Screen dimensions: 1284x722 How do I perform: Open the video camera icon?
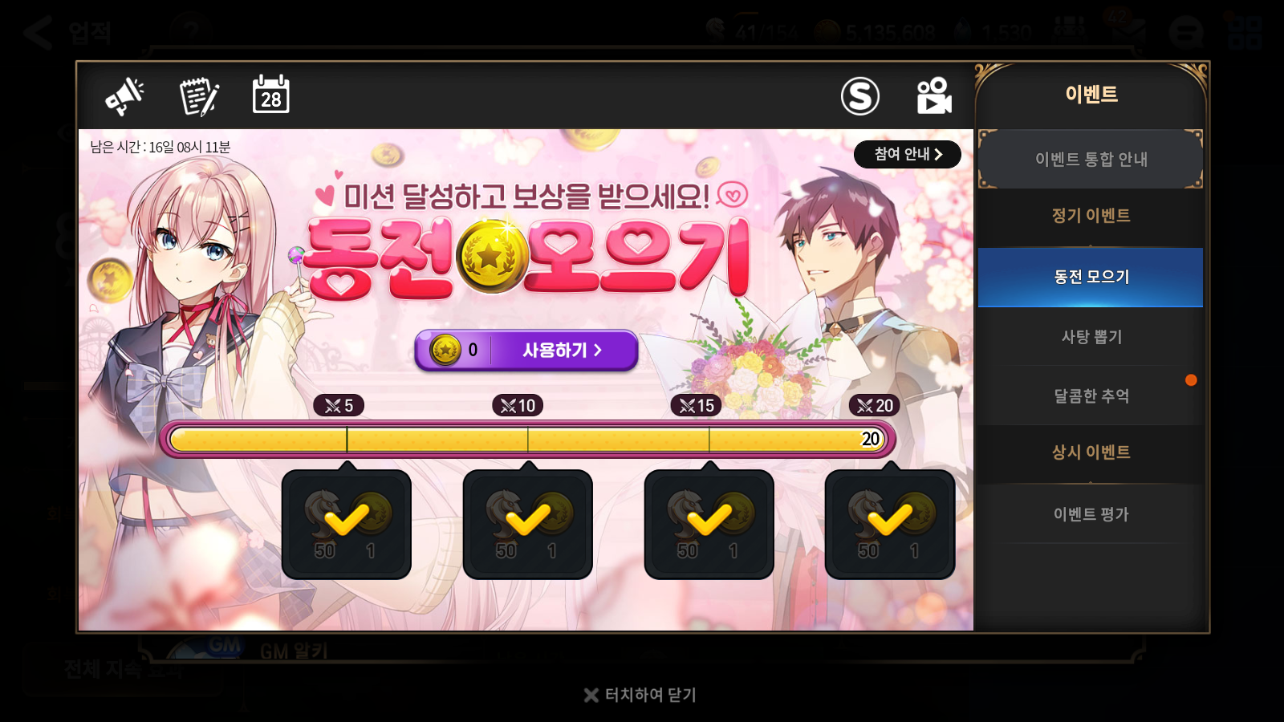934,96
